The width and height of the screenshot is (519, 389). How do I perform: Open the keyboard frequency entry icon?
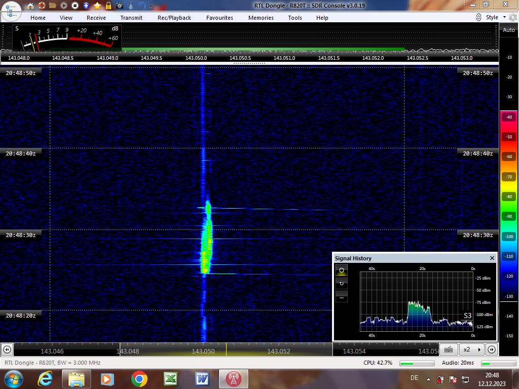click(x=449, y=349)
